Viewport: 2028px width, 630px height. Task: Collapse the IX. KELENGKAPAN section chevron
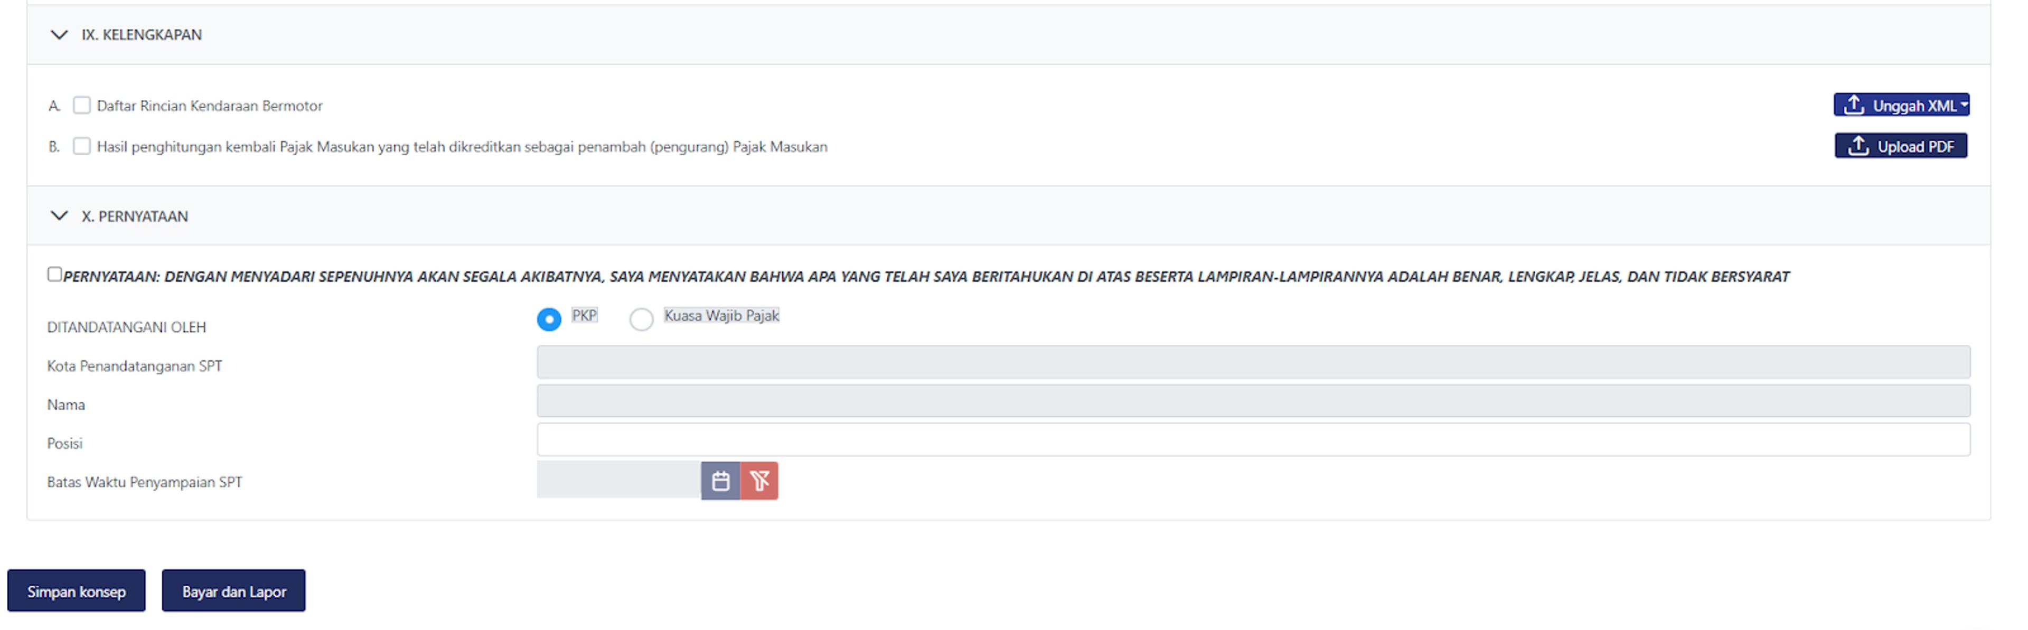(x=59, y=35)
